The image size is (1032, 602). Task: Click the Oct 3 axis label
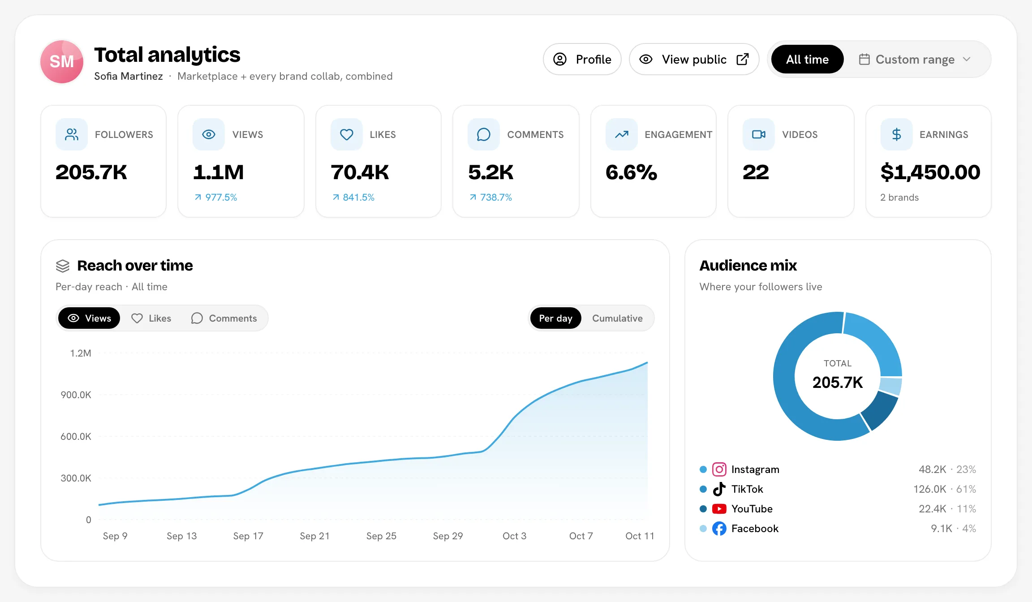click(x=514, y=536)
